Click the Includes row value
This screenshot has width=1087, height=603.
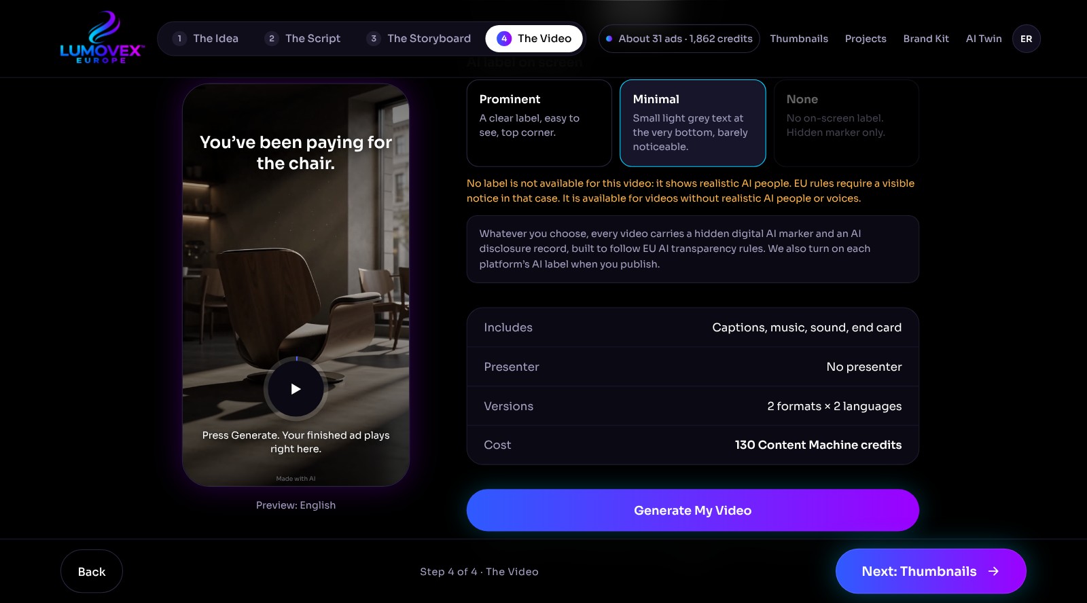coord(807,327)
